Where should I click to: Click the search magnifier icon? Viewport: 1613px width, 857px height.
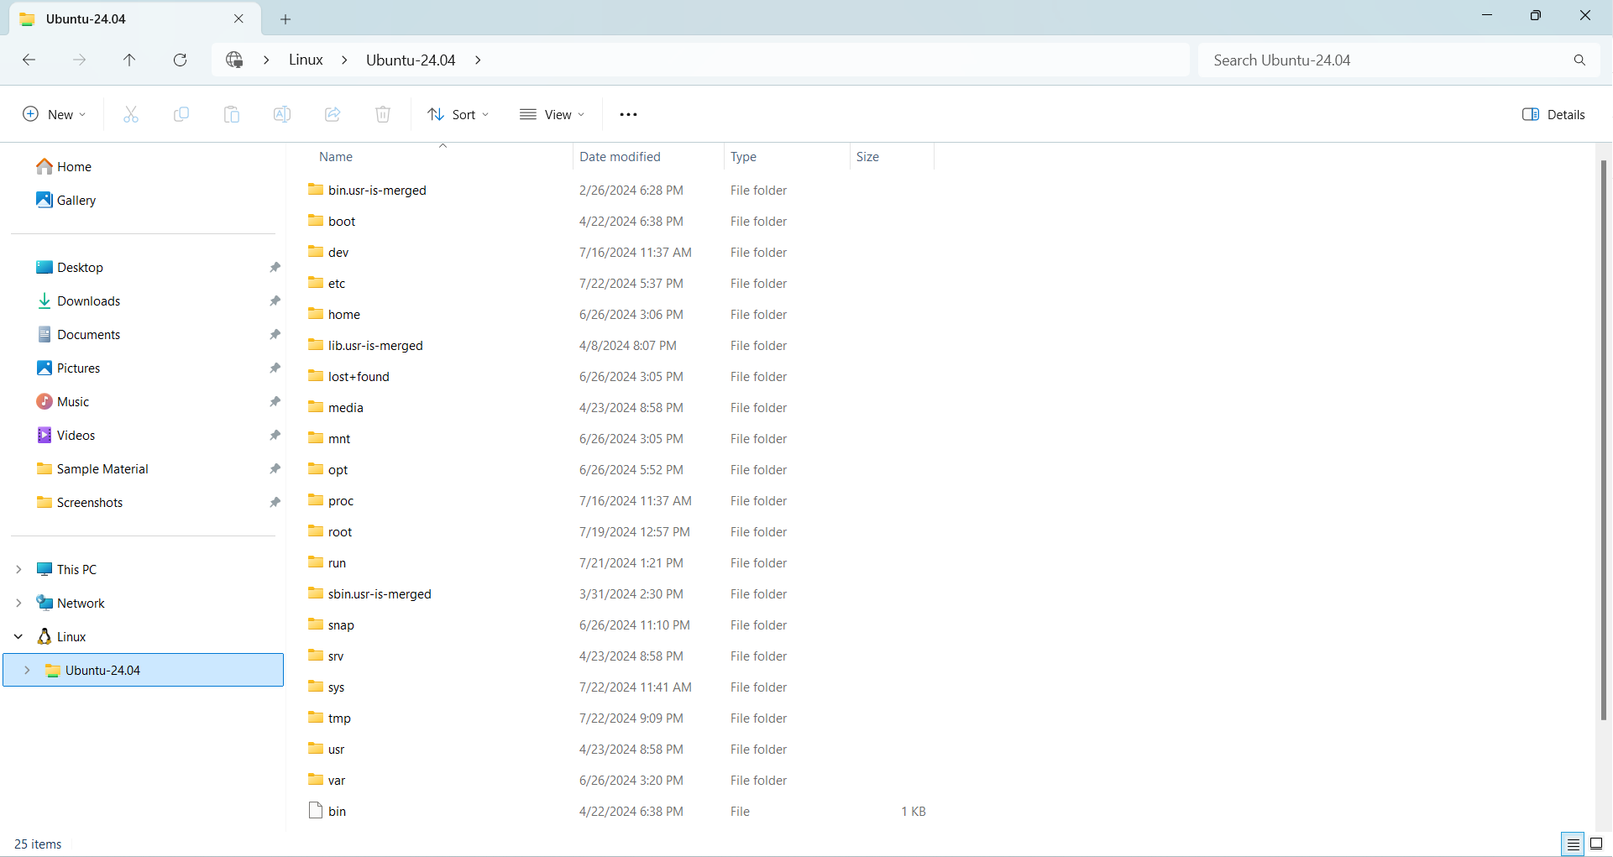1579,60
